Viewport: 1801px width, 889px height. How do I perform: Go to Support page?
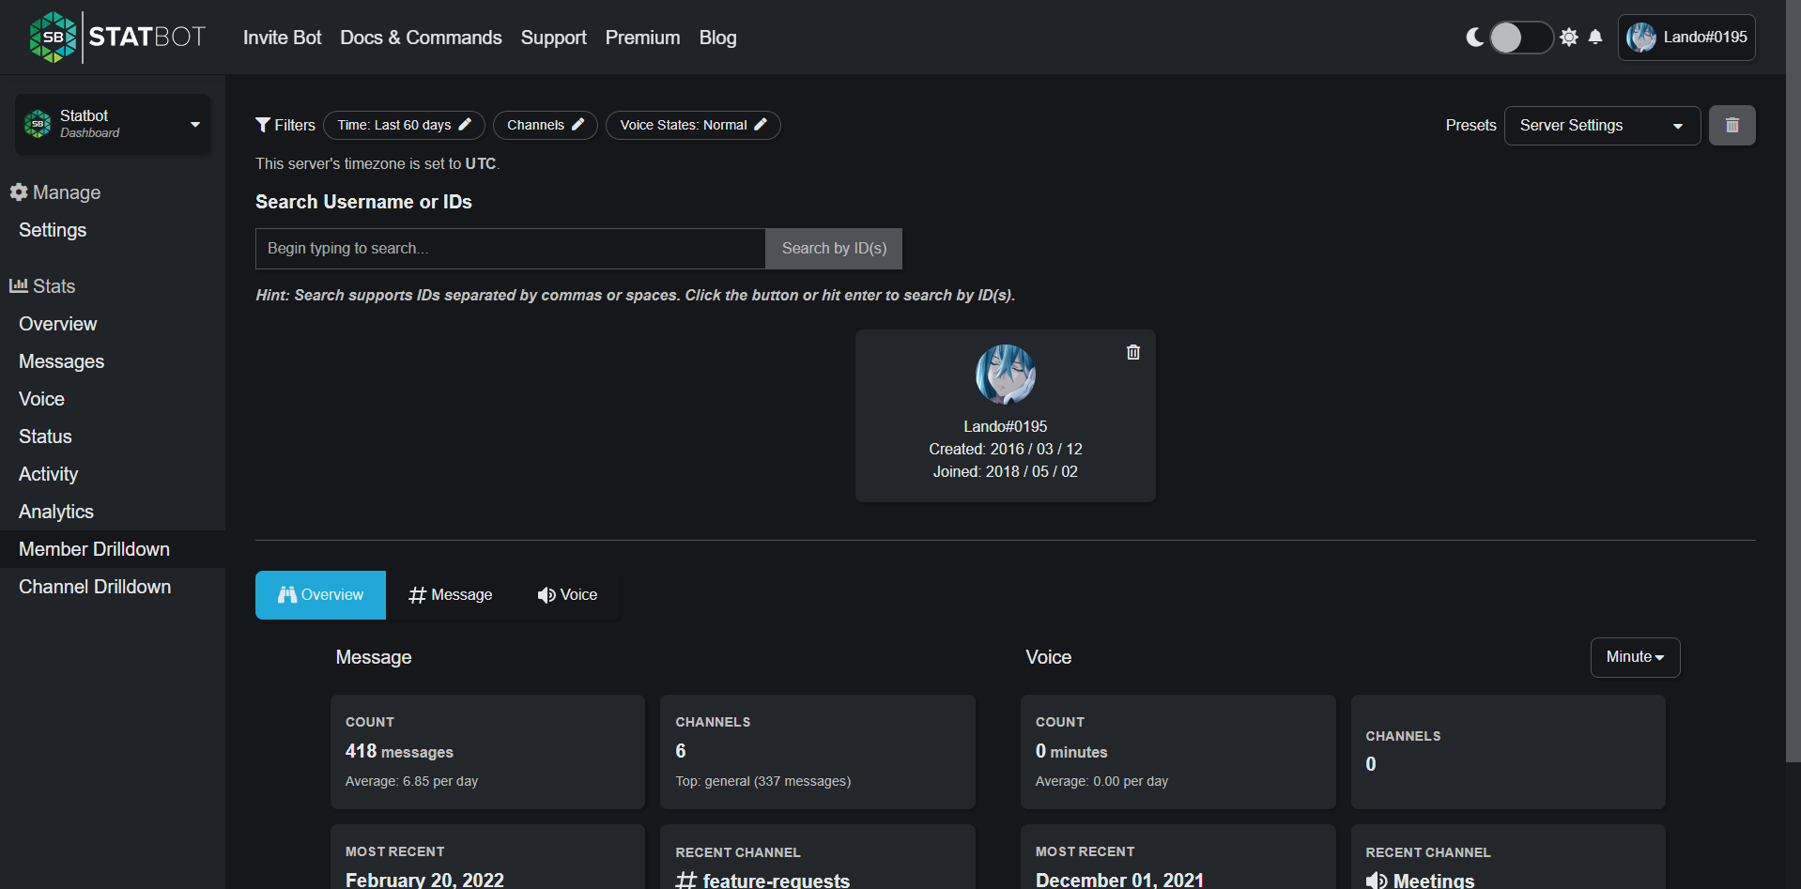554,38
